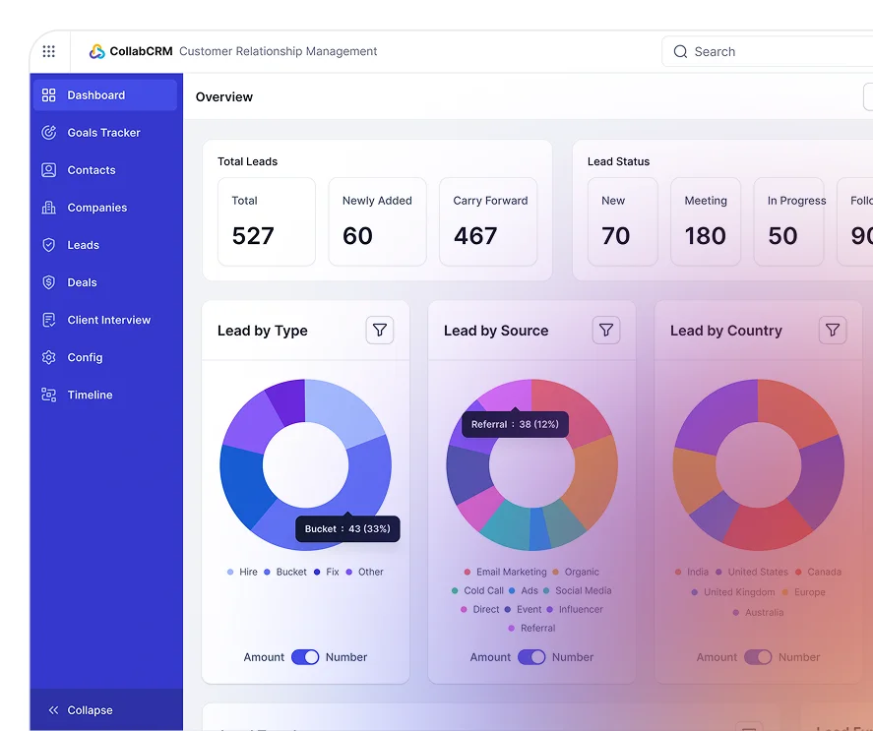The height and width of the screenshot is (731, 873).
Task: Open the Timeline page link
Action: point(90,395)
